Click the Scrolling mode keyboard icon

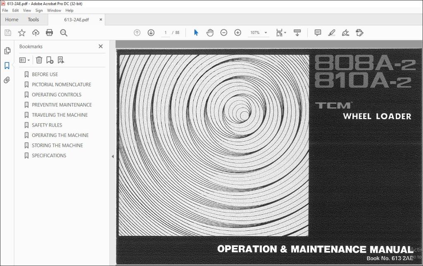coord(297,33)
